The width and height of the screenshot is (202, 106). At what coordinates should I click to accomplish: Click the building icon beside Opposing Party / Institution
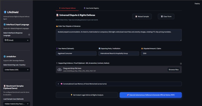pyautogui.click(x=99, y=49)
